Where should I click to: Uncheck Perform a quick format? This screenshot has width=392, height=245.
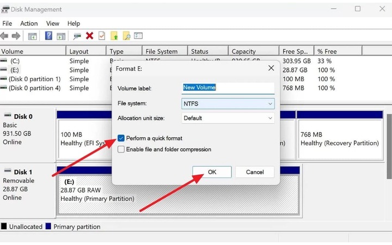[x=121, y=138]
